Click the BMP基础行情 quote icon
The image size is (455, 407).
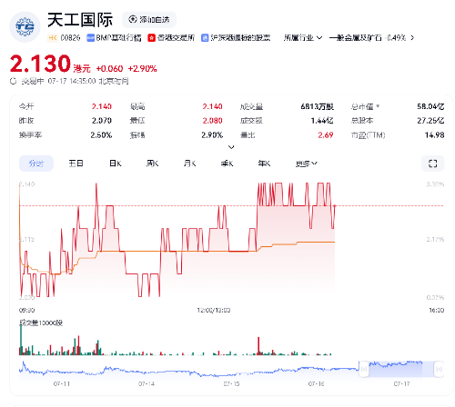coord(90,38)
